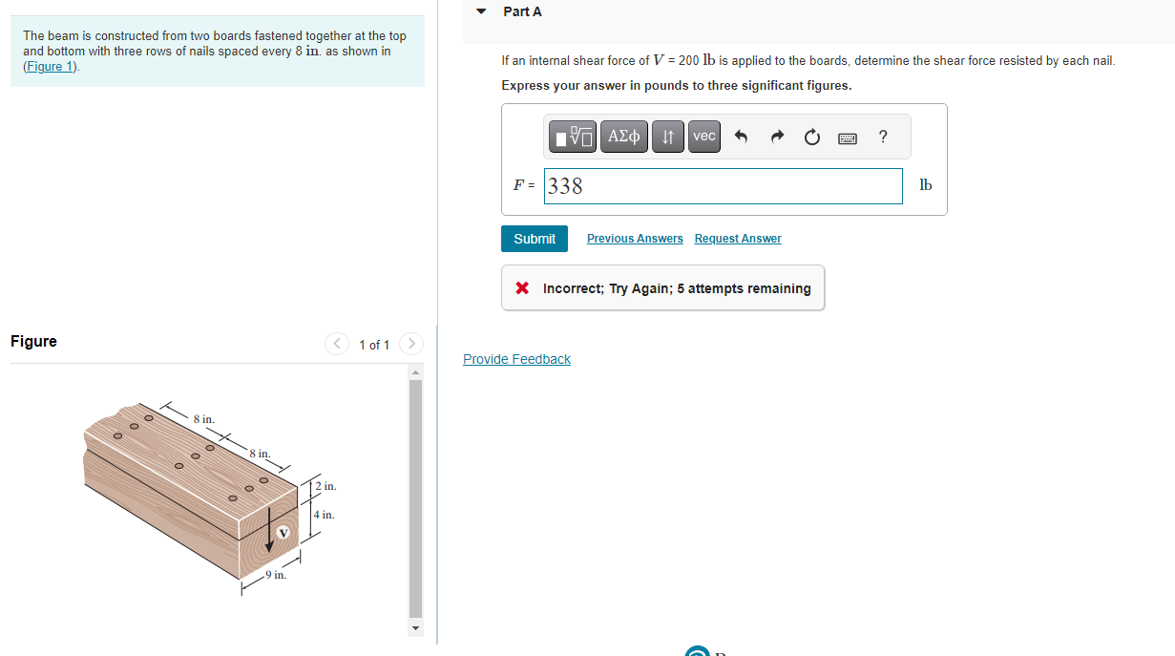This screenshot has width=1175, height=656.
Task: Open answer entry help with the question mark
Action: pyautogui.click(x=882, y=136)
